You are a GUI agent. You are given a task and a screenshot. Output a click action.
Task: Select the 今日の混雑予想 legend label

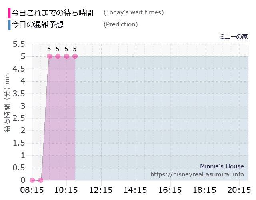point(38,24)
